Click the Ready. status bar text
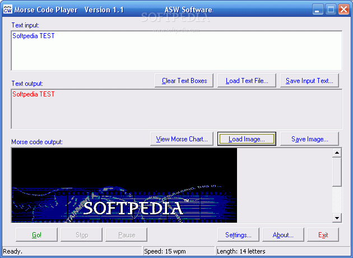The width and height of the screenshot is (353, 258). tap(12, 251)
